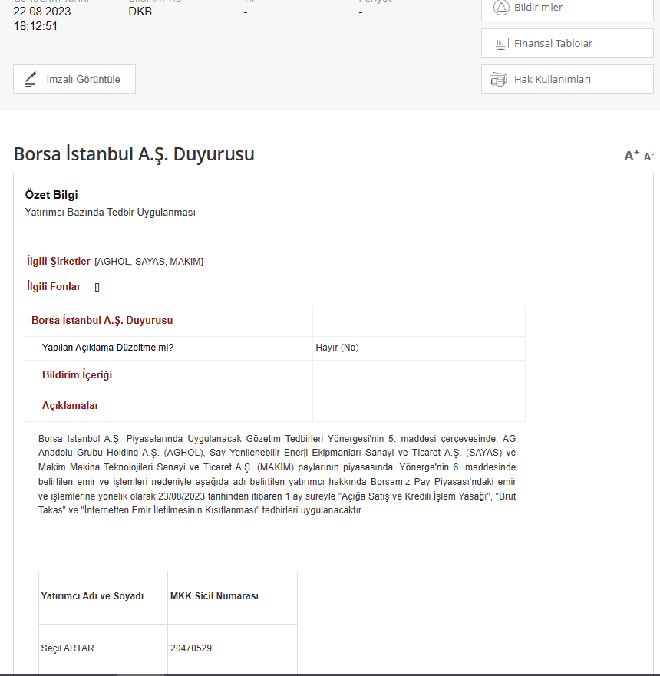Click the İlgili Fonlar label

pyautogui.click(x=54, y=287)
